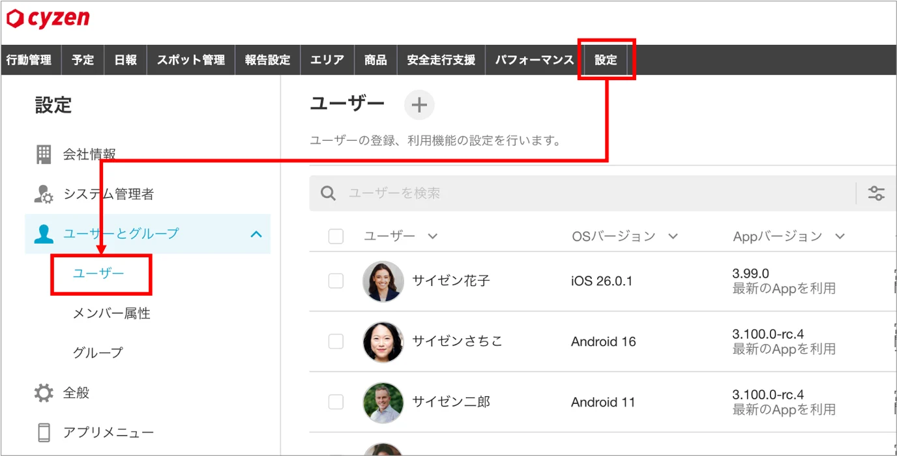Select ユーザー submenu item
The width and height of the screenshot is (897, 456).
point(98,273)
